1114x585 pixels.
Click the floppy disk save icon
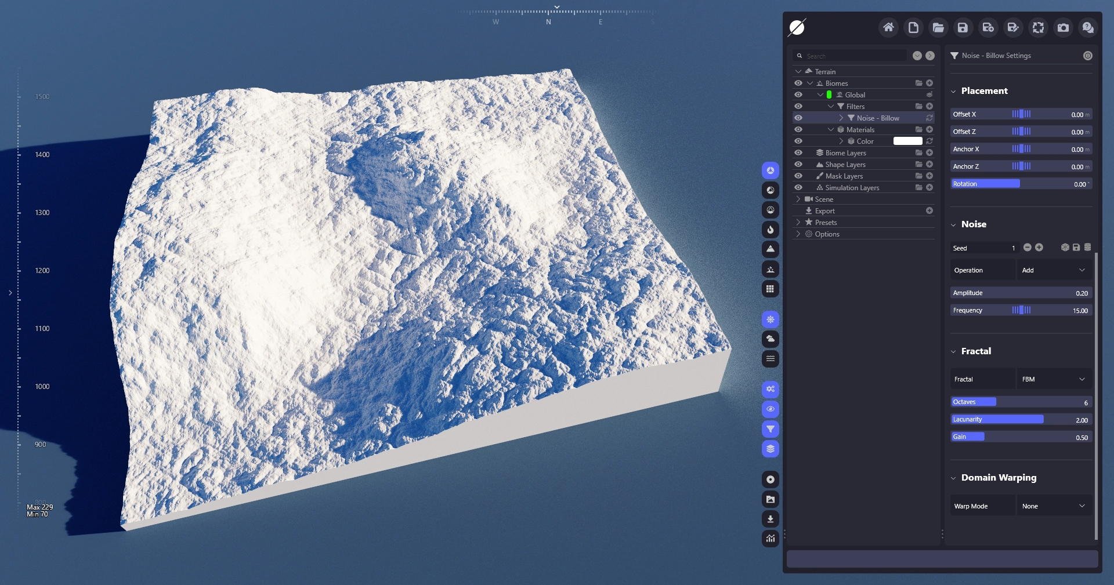963,27
